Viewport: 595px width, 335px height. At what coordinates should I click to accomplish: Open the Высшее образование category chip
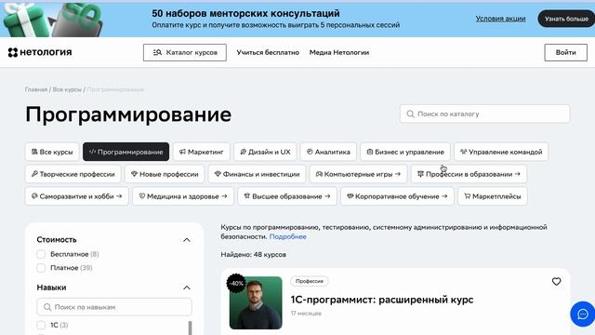[287, 196]
